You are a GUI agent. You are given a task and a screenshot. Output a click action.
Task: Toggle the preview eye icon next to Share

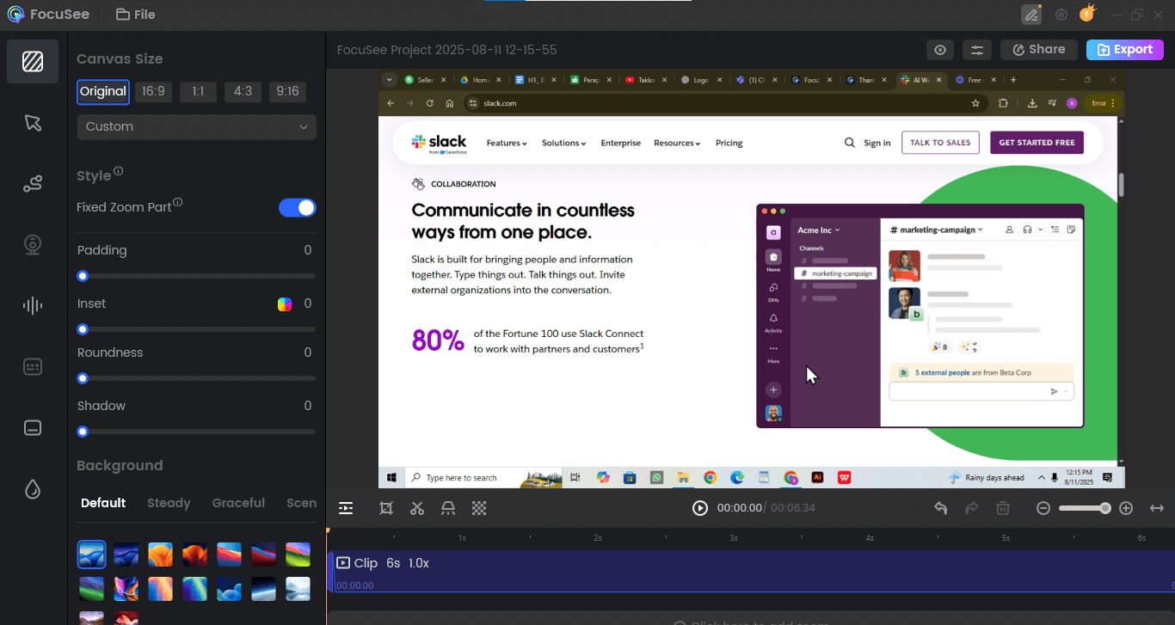coord(940,50)
